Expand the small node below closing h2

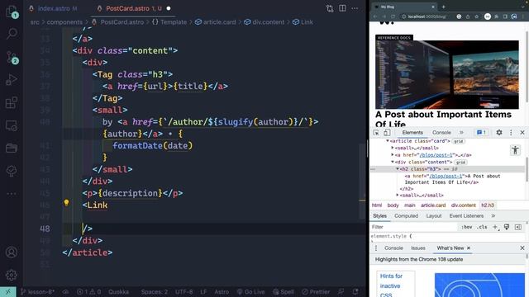pos(398,195)
